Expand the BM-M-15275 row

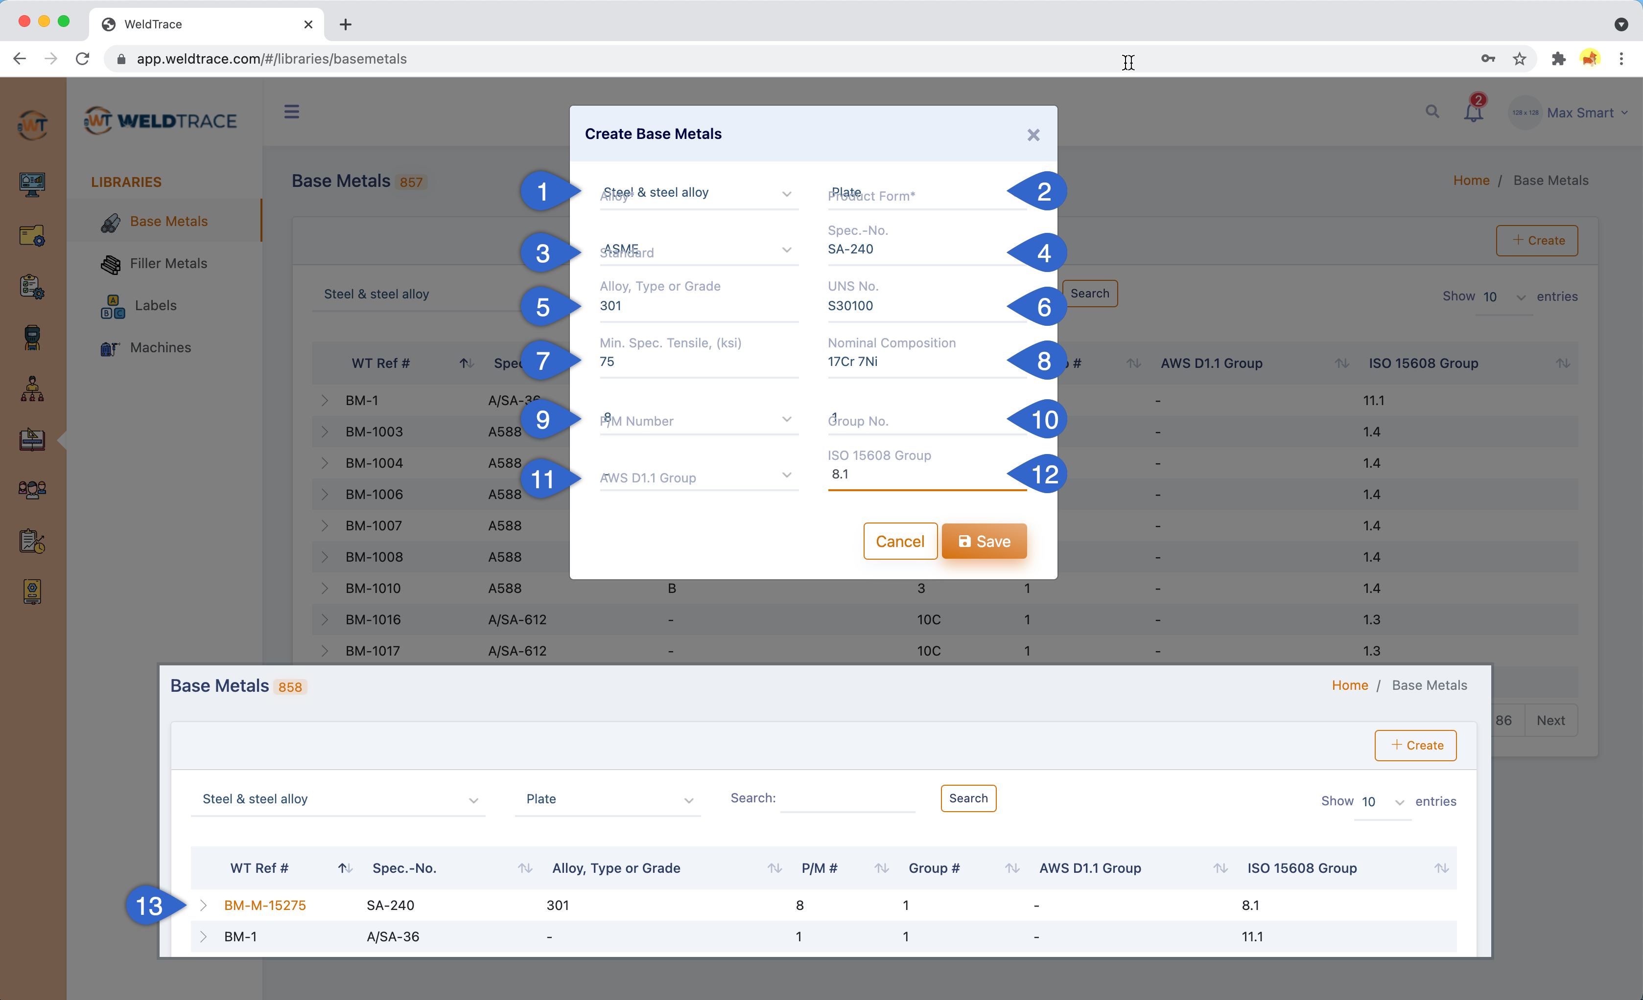(203, 906)
